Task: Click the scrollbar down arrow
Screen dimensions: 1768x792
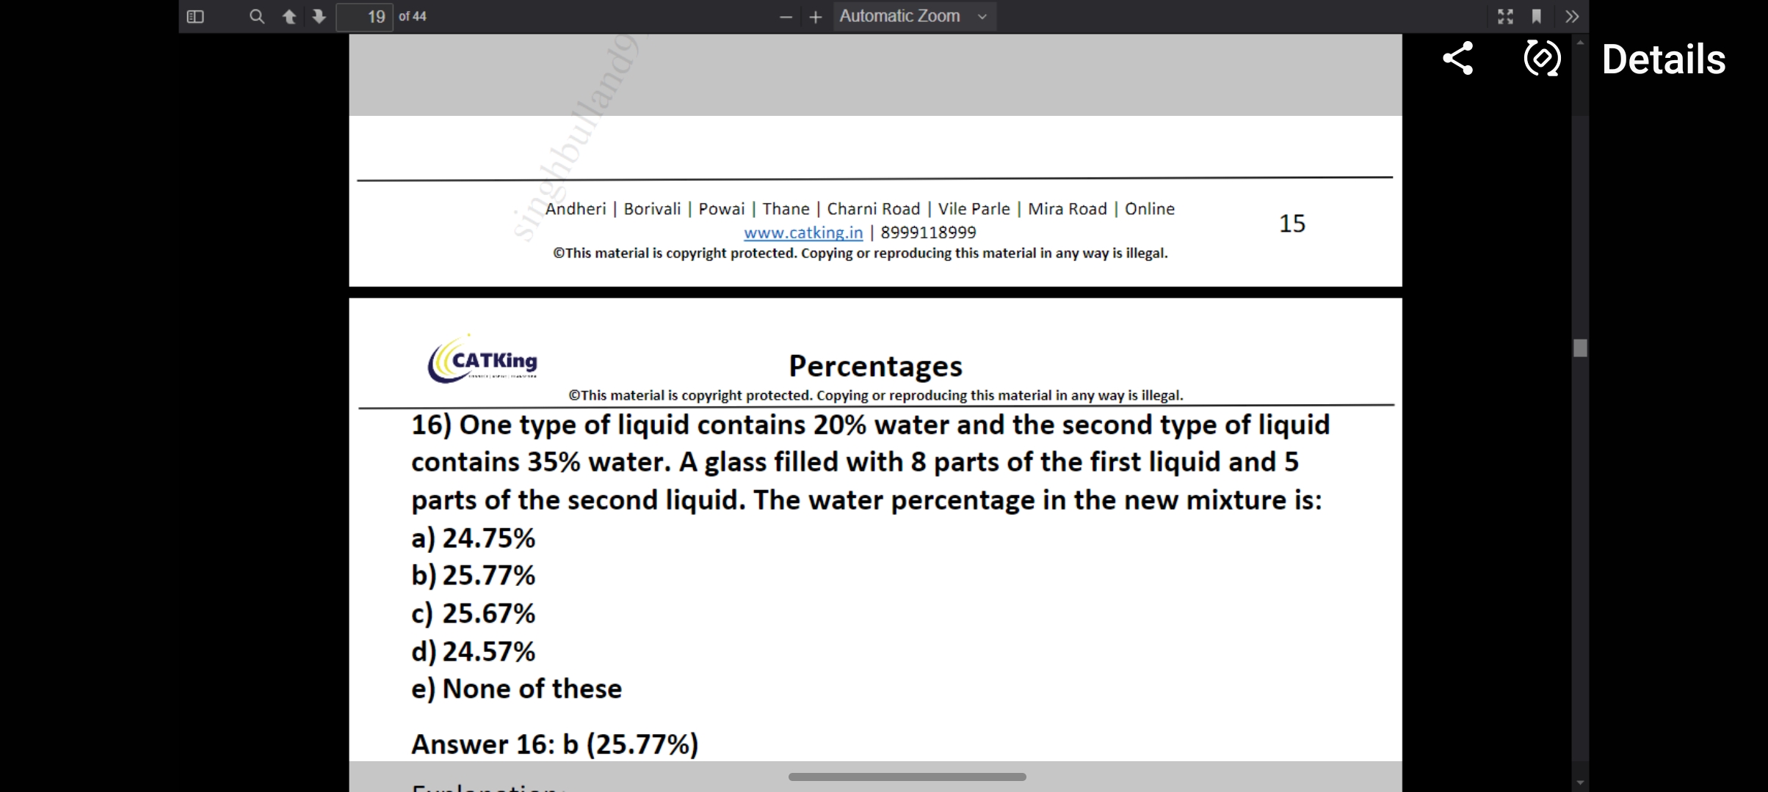Action: (1580, 783)
